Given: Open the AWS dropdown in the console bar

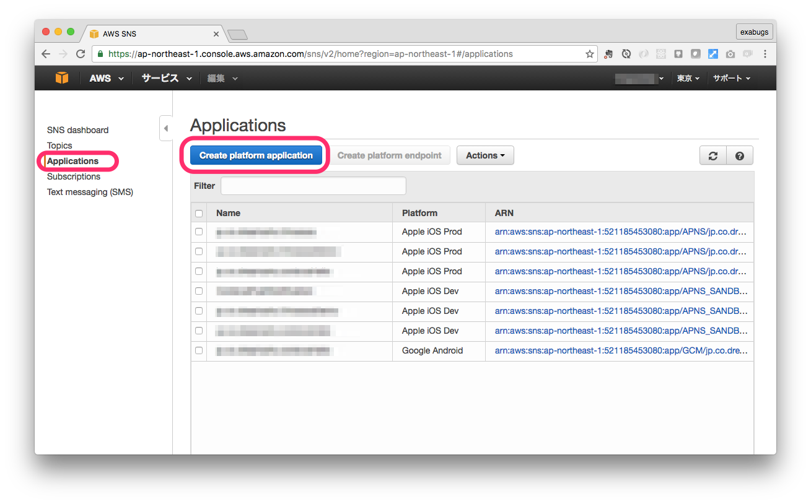Looking at the screenshot, I should [x=107, y=79].
